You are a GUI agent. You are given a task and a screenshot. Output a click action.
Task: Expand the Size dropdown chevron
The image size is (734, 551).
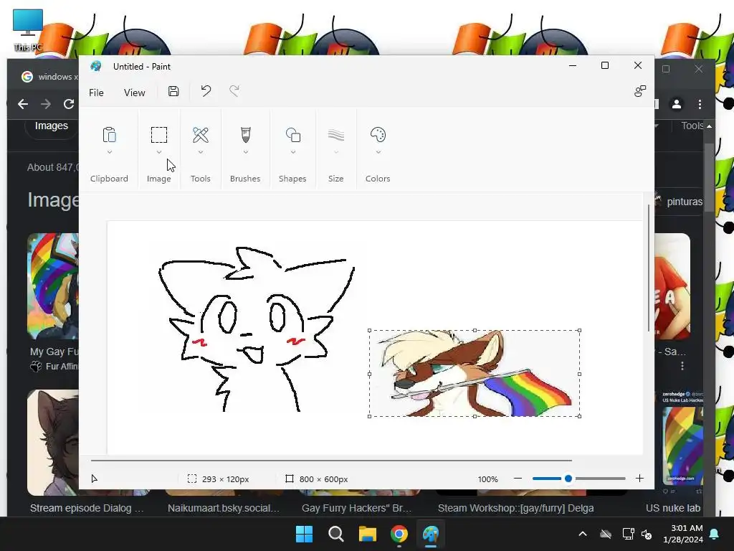tap(336, 152)
